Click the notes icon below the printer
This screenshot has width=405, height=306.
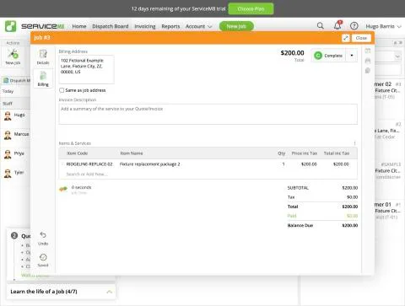click(x=368, y=71)
